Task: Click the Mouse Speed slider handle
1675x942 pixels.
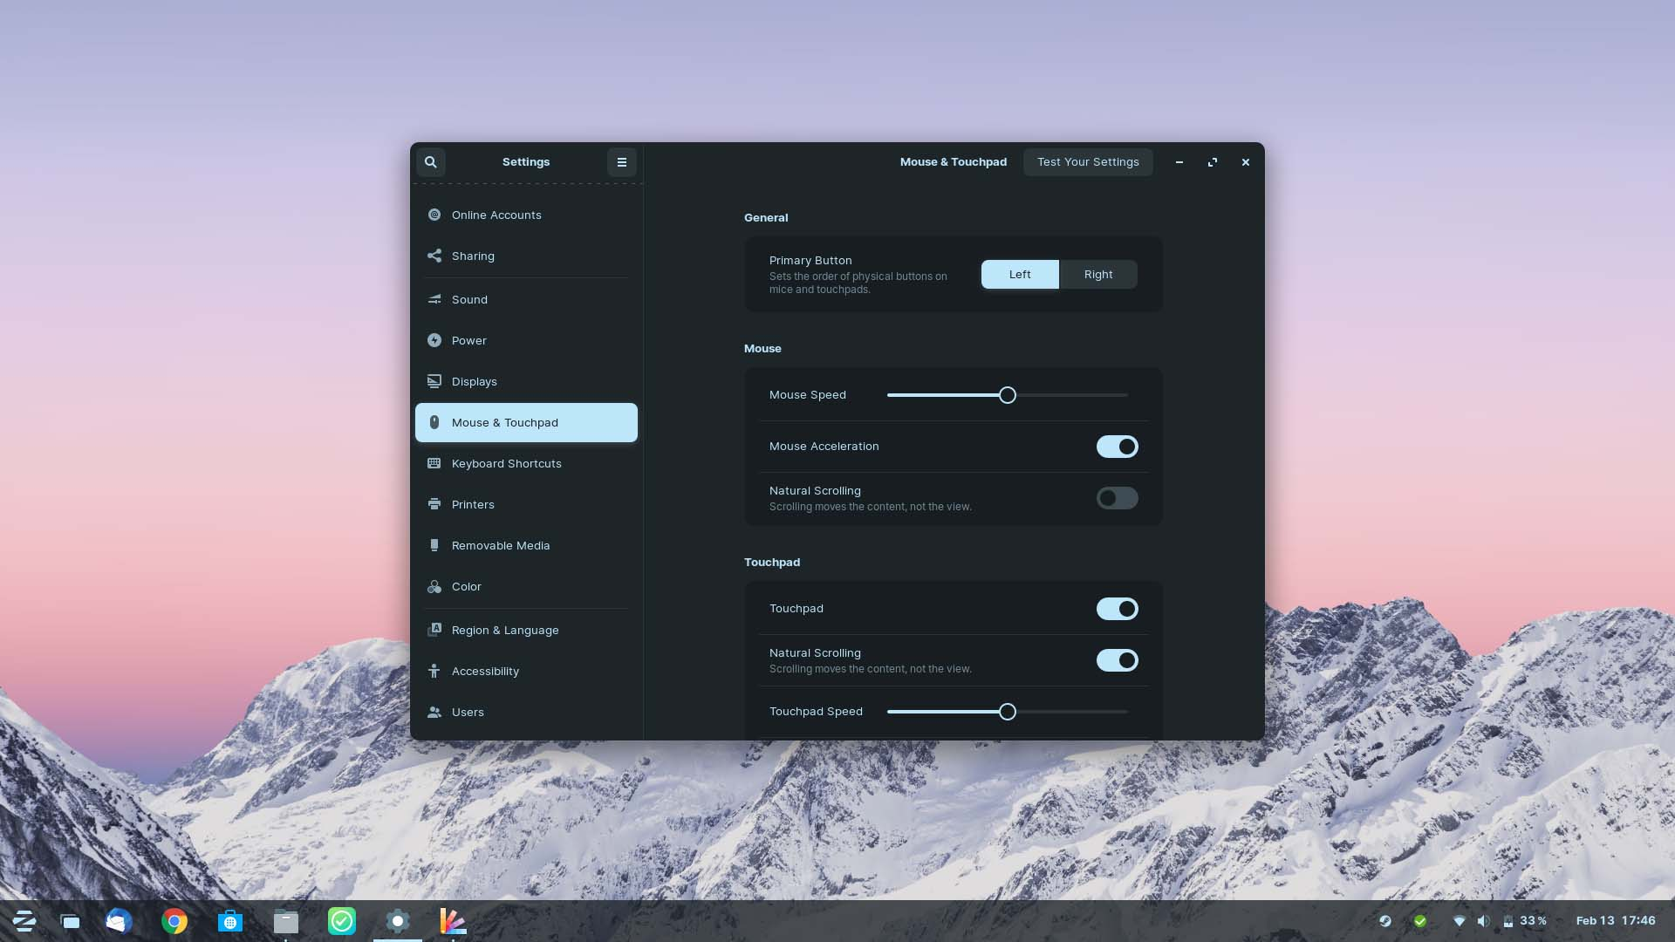Action: click(x=1008, y=395)
